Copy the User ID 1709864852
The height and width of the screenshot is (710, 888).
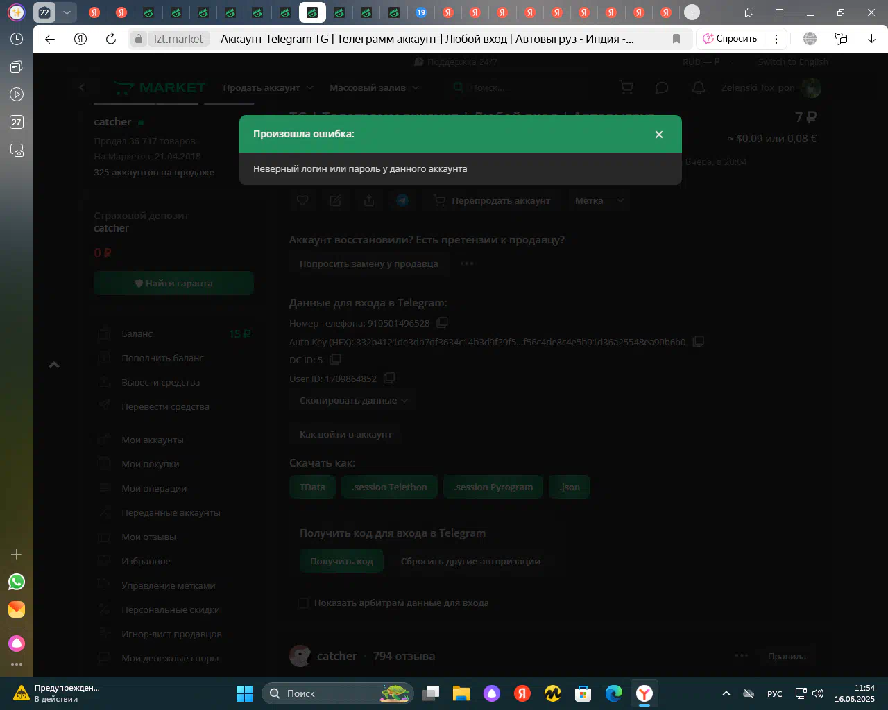389,378
